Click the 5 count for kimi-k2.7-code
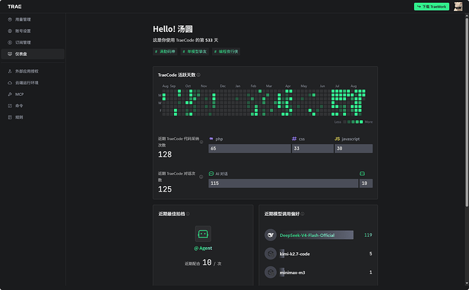The image size is (469, 290). (x=370, y=253)
